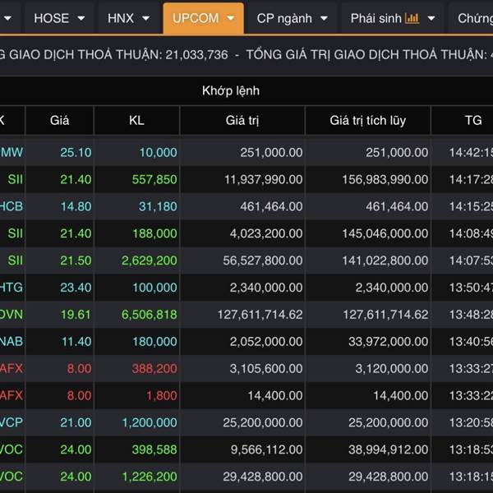Sort by the Giá column header
This screenshot has height=493, width=493.
tap(59, 121)
